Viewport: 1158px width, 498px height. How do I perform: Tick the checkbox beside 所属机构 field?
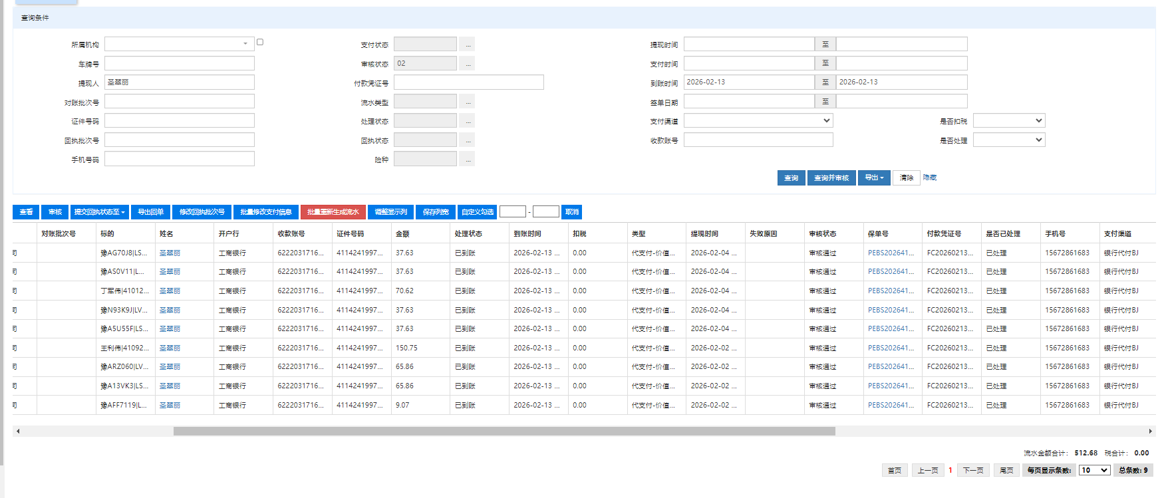(260, 42)
